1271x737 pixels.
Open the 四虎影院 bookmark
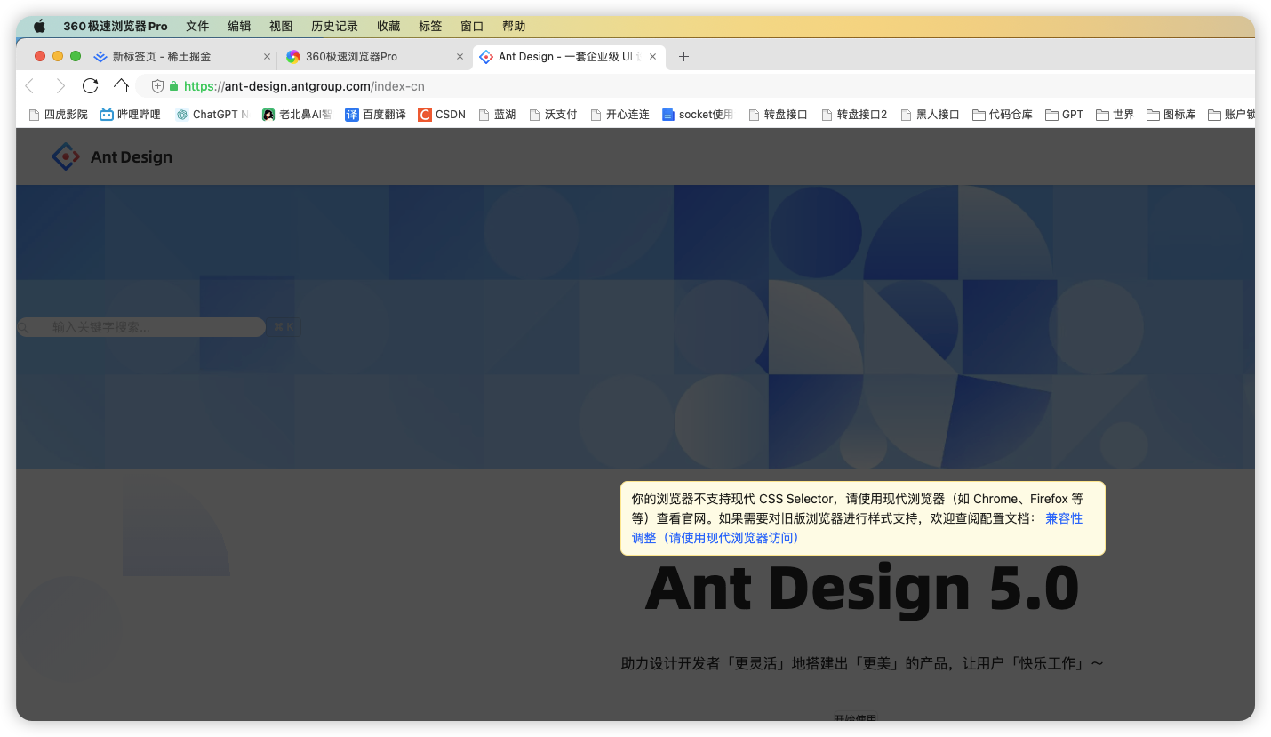(x=59, y=115)
